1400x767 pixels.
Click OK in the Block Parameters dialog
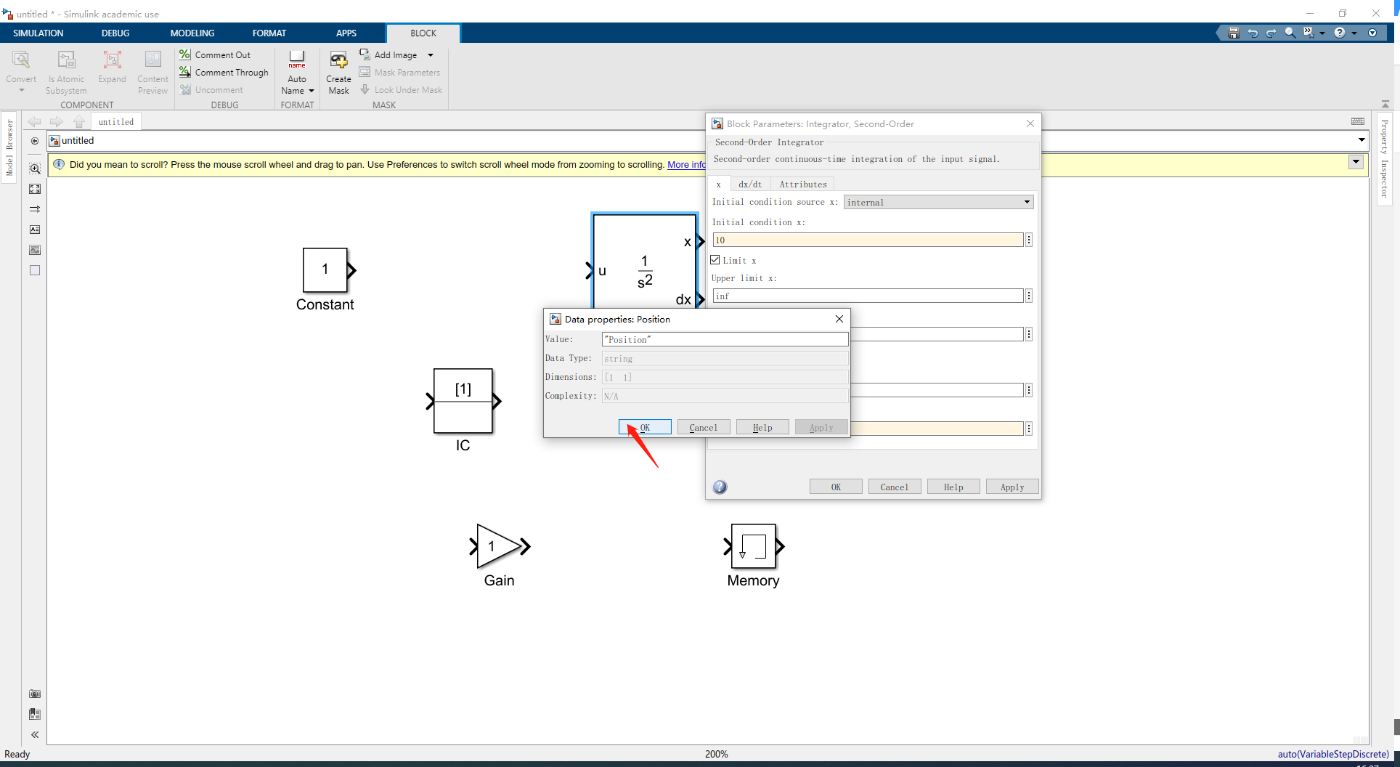coord(836,487)
